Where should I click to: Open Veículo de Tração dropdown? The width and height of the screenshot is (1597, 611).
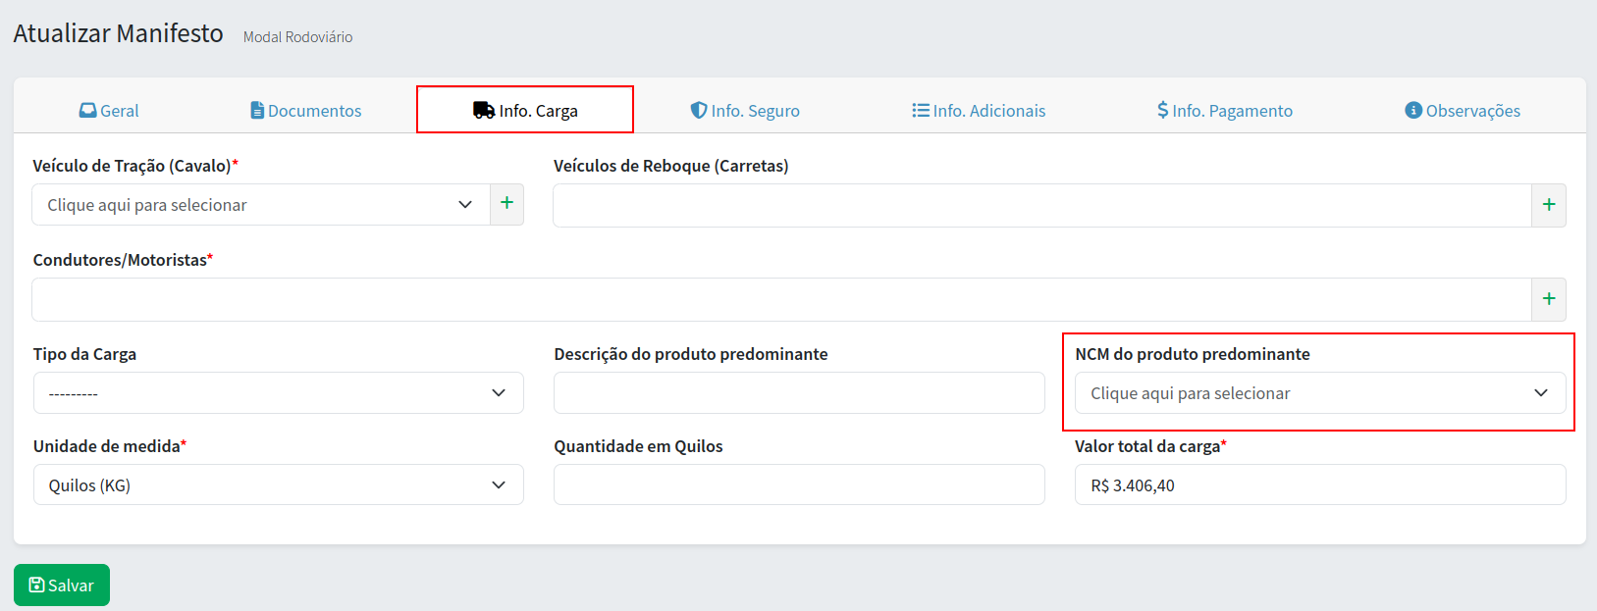click(x=260, y=205)
